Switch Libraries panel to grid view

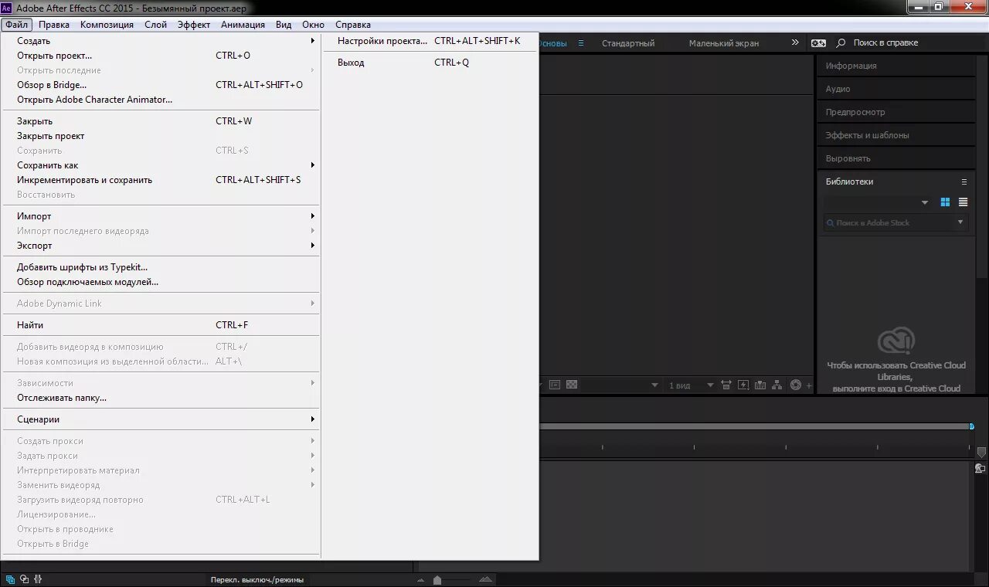(x=945, y=202)
